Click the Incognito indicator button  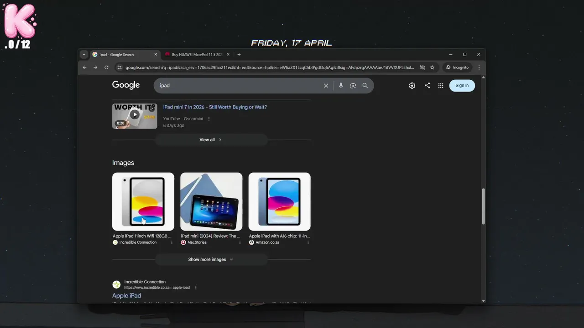[x=457, y=67]
